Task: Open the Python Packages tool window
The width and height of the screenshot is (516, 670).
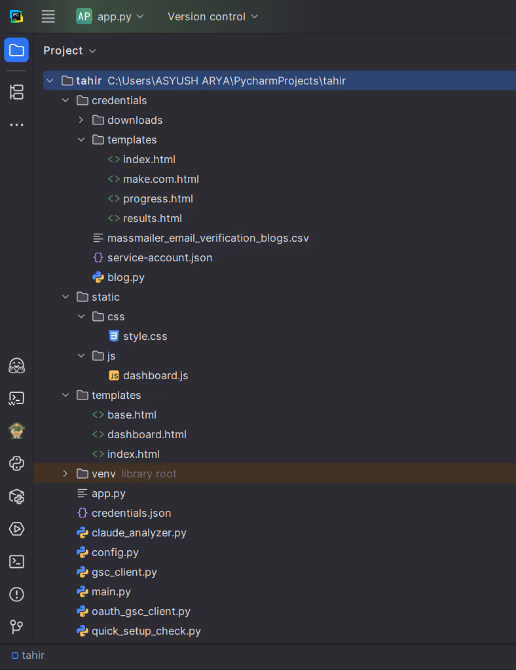Action: pos(16,496)
